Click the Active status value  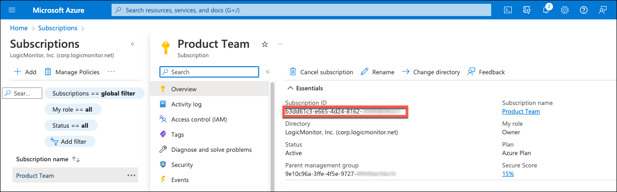point(293,153)
